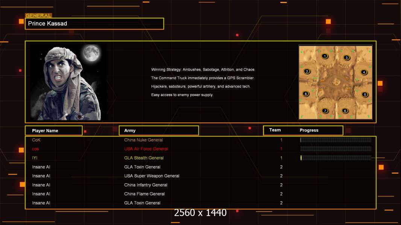The image size is (401, 225).
Task: Click cos's loading progress bar
Action: point(336,149)
